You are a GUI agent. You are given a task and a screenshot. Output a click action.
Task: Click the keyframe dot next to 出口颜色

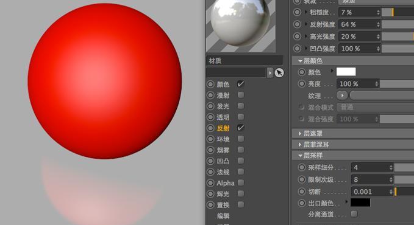[x=302, y=203]
